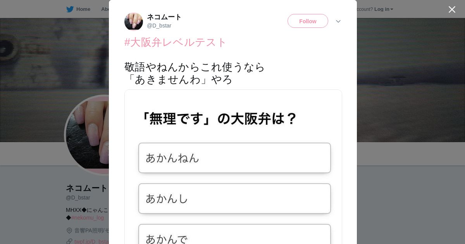
Task: Open the tweet options chevron menu
Action: click(338, 21)
